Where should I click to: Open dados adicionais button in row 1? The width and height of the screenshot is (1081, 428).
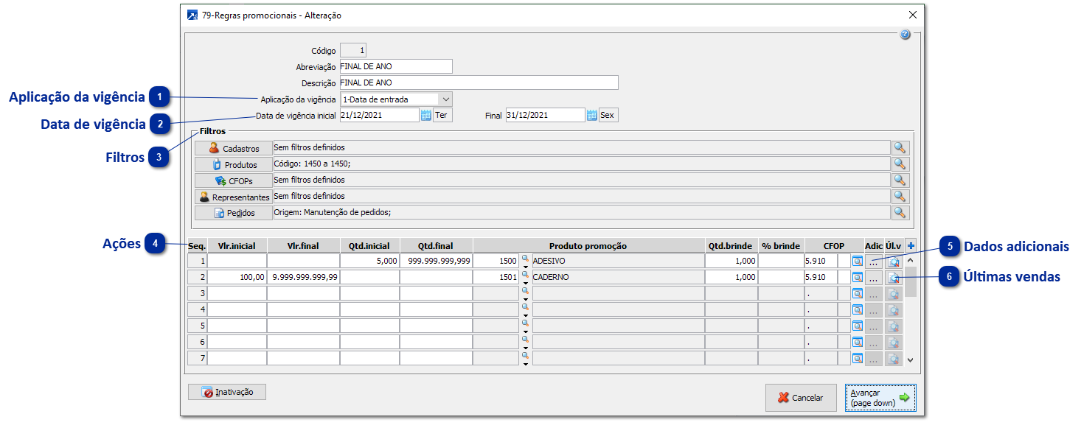coord(873,262)
